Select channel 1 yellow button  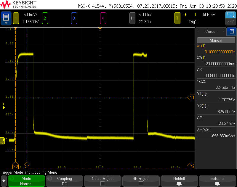16,18
